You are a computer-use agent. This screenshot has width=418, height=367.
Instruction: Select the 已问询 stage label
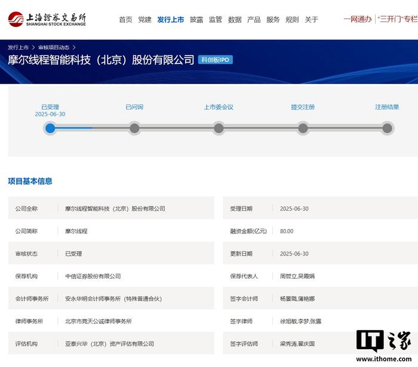134,107
